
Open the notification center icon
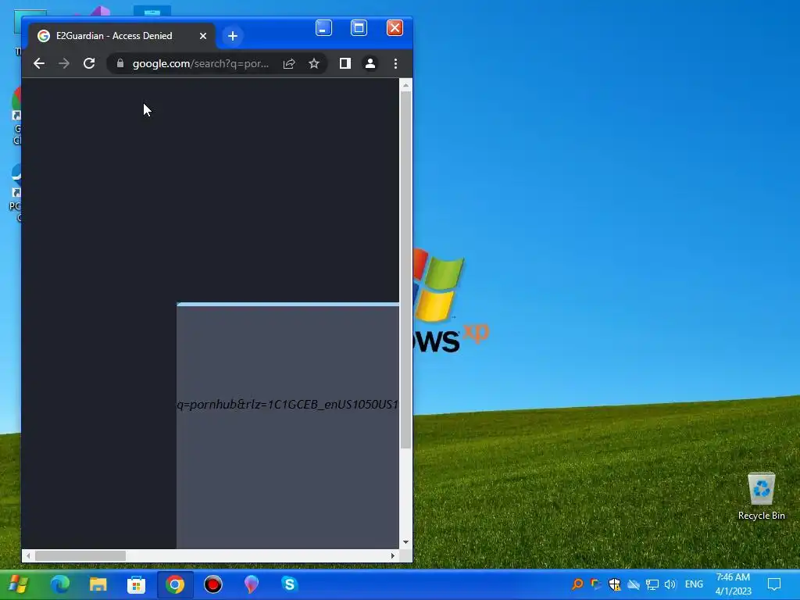(774, 584)
